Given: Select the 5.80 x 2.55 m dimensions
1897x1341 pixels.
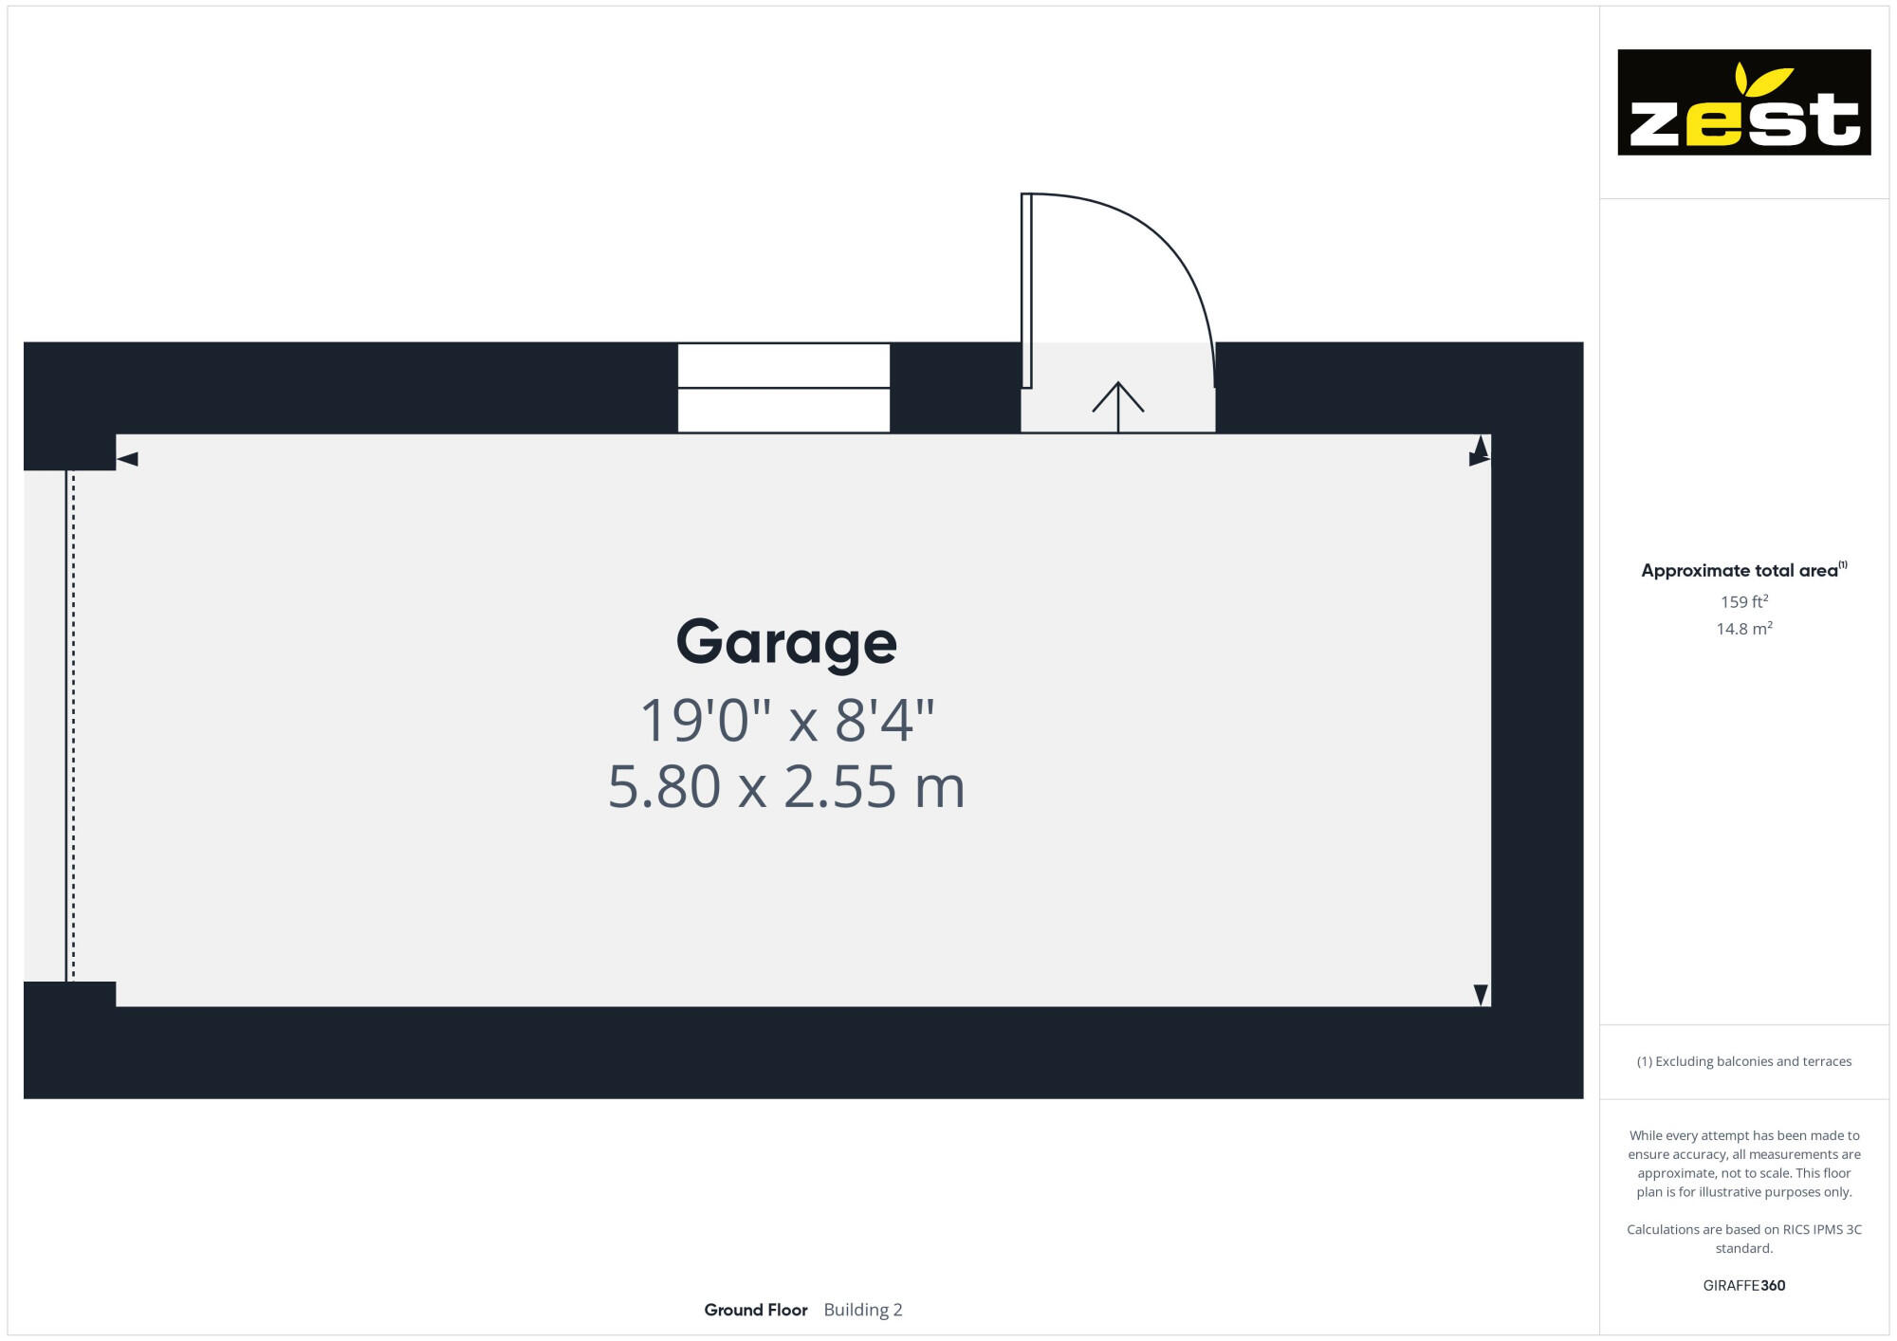Looking at the screenshot, I should (x=786, y=786).
